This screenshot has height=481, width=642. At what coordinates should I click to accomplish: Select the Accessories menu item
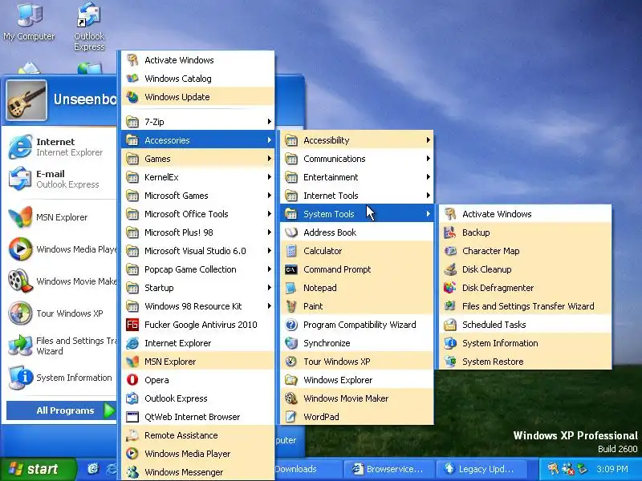tap(197, 139)
